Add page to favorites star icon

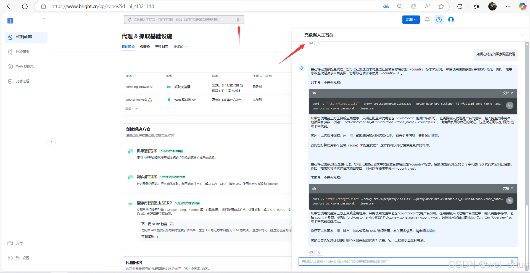[441, 6]
